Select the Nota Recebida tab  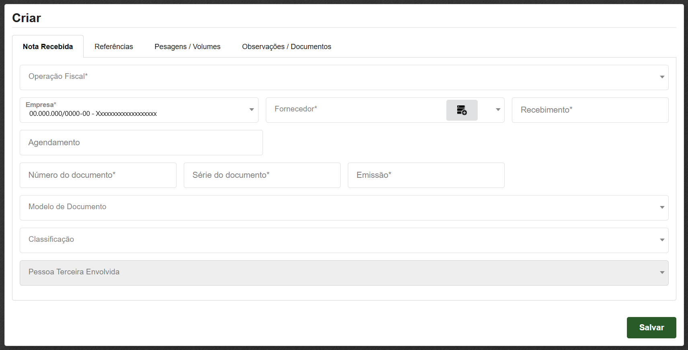pyautogui.click(x=48, y=47)
